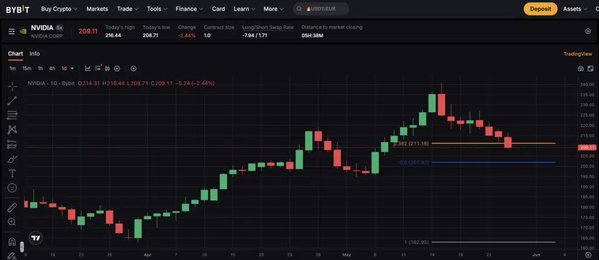Click the 216.44 Today's high value
The image size is (599, 260).
pos(113,36)
